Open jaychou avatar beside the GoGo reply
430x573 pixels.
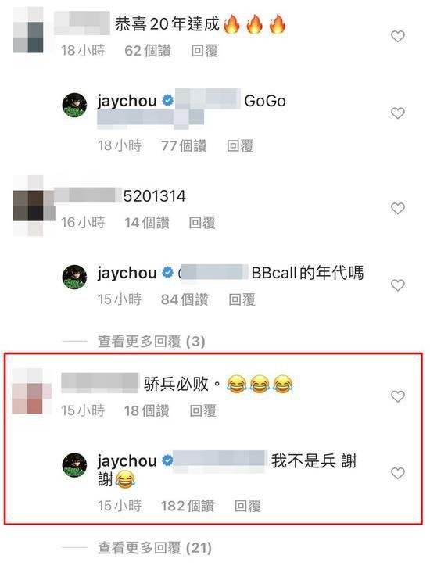(x=74, y=105)
